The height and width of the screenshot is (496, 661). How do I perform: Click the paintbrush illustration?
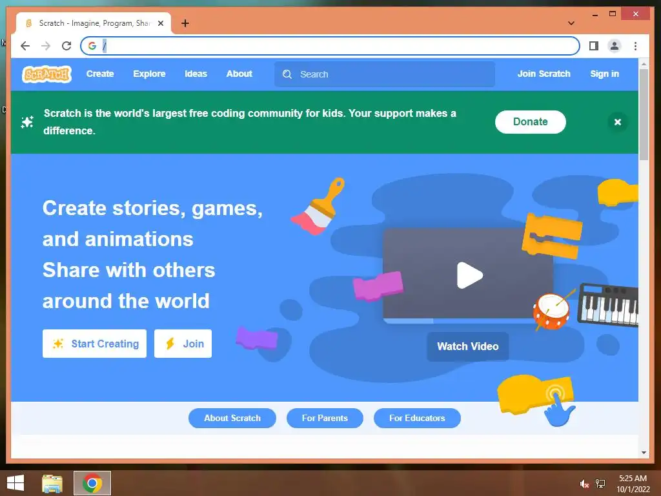(x=318, y=206)
